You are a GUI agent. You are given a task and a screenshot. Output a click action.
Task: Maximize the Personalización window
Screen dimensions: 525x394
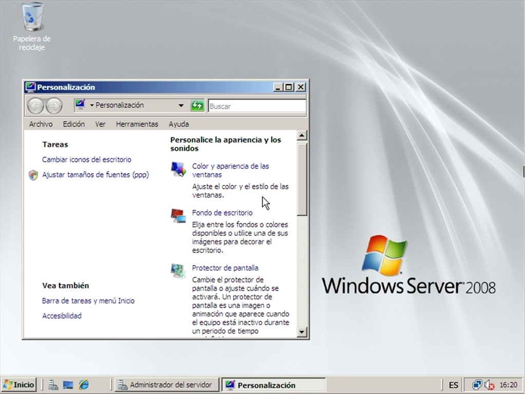pyautogui.click(x=288, y=87)
